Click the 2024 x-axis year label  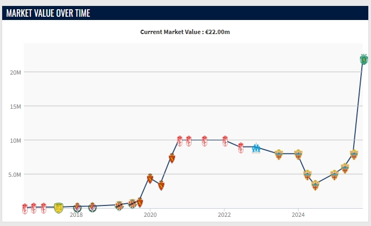(297, 214)
